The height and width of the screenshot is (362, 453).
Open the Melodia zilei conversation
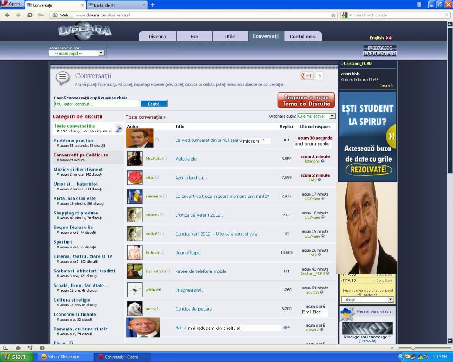tap(186, 159)
